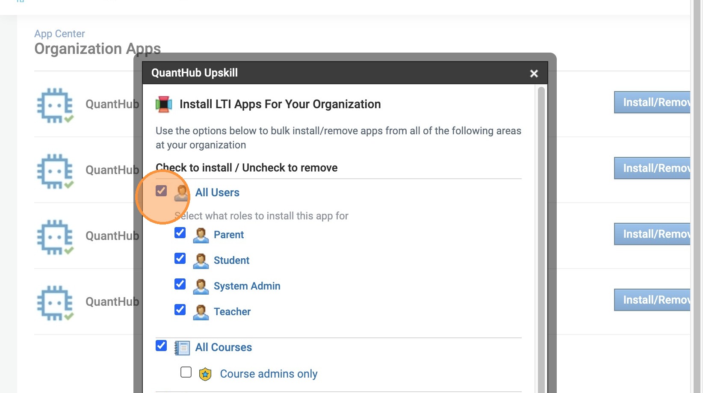The width and height of the screenshot is (703, 393).
Task: Click Install/Remove for the third QuantHub app
Action: pyautogui.click(x=652, y=234)
